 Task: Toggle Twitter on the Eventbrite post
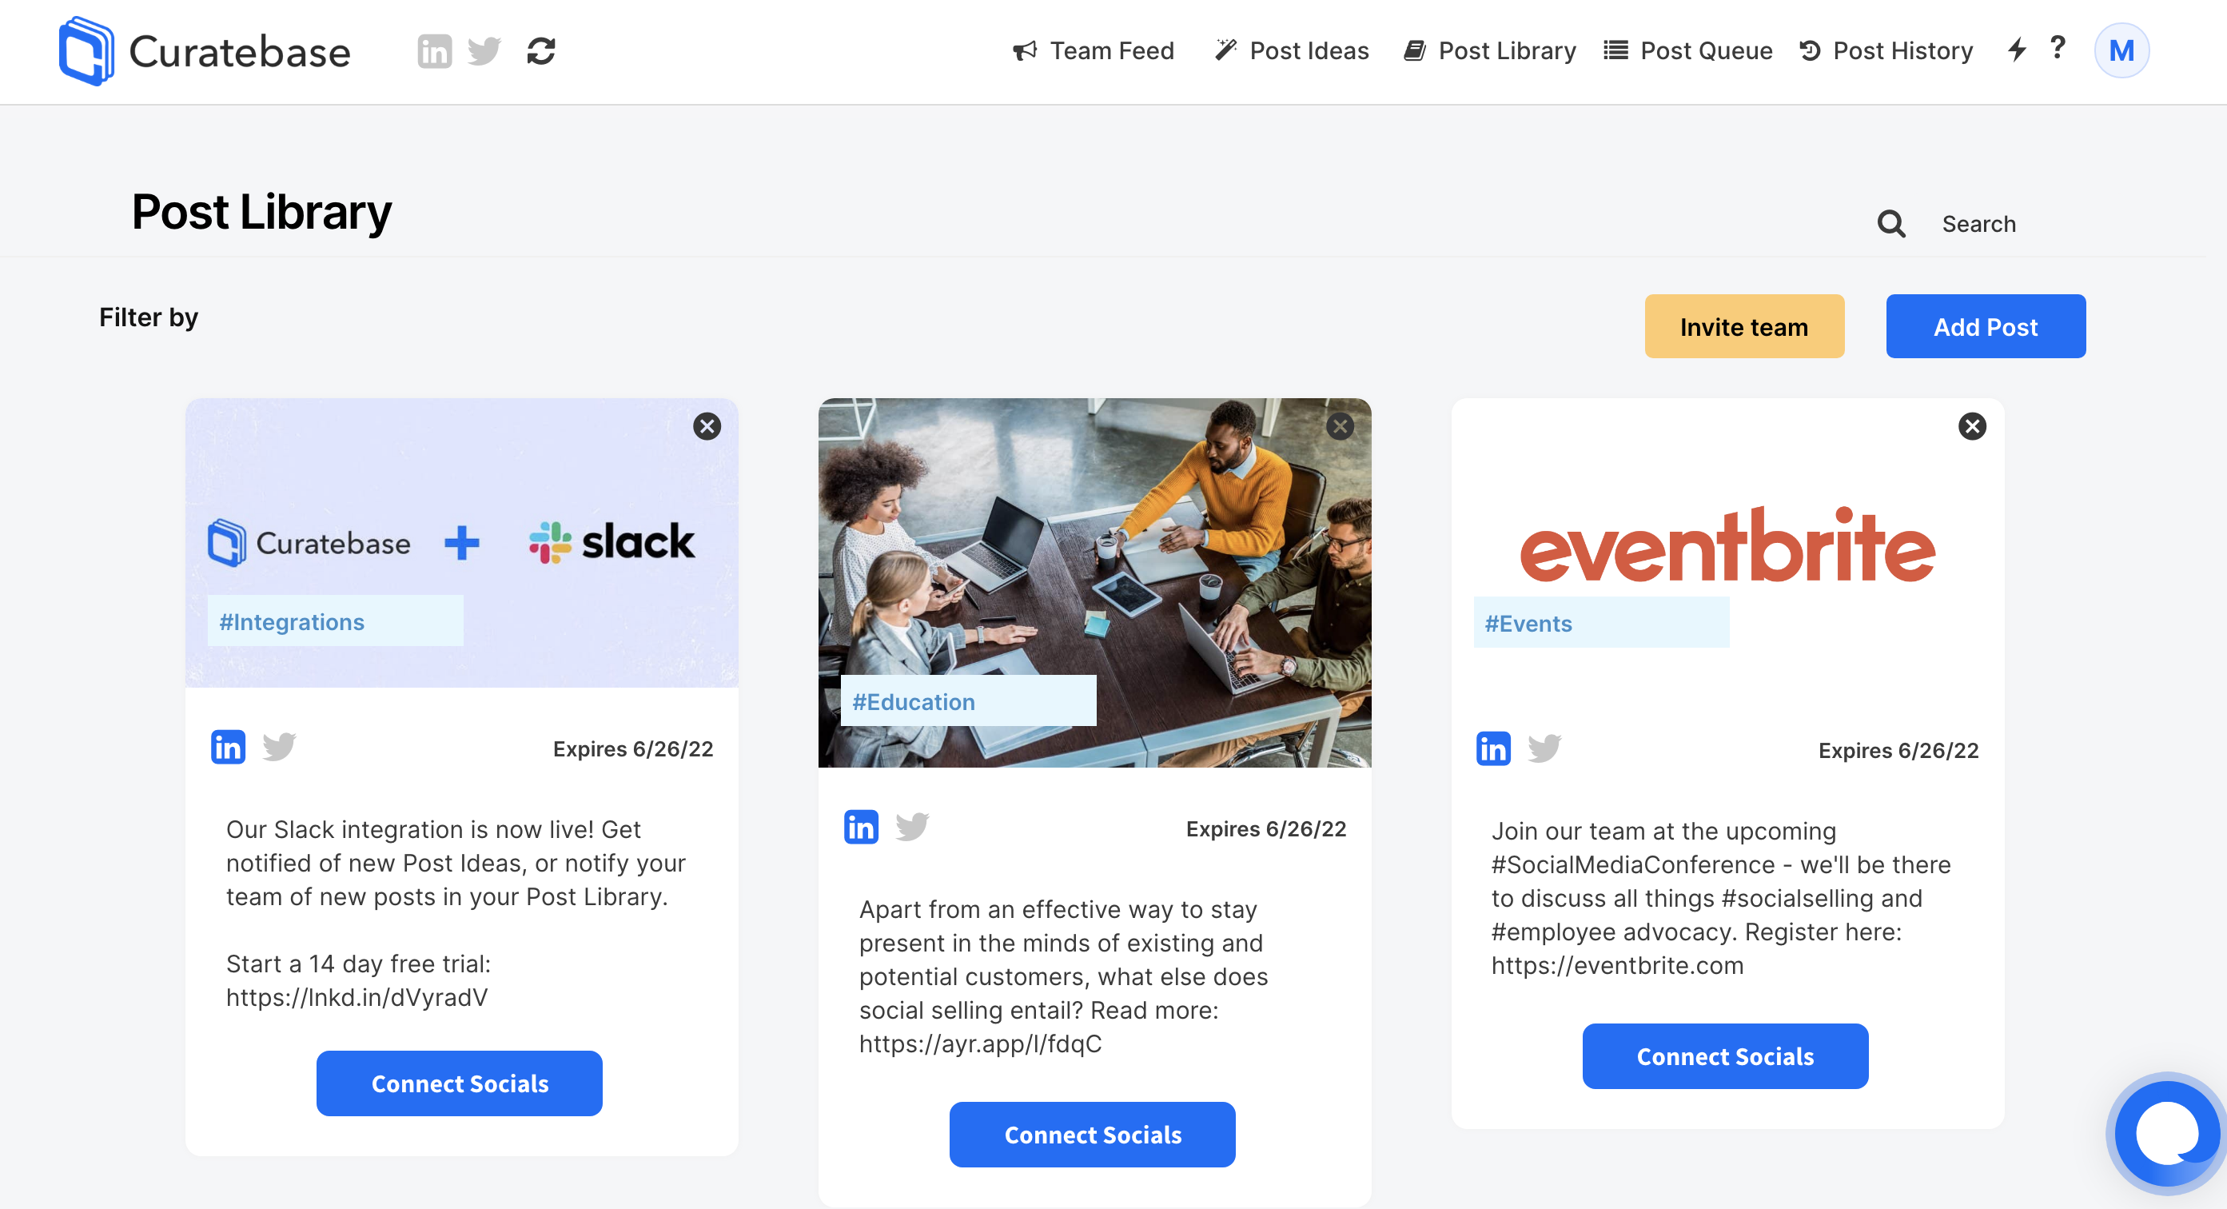[1544, 749]
